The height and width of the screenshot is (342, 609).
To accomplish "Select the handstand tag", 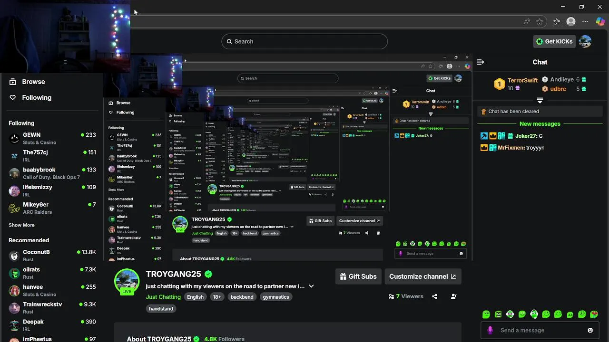I will [x=161, y=309].
